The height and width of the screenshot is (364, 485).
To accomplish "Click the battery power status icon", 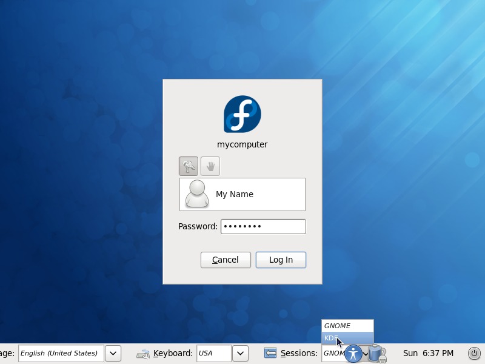I will [377, 353].
